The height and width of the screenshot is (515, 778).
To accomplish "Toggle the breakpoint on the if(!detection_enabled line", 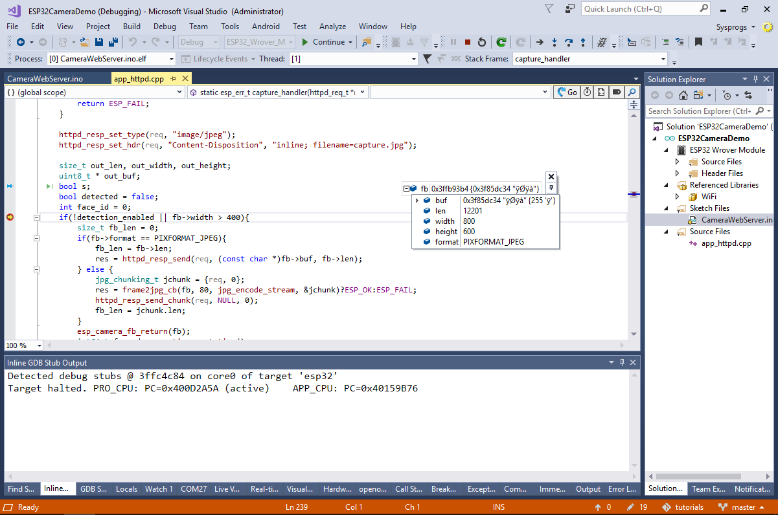I will click(x=10, y=217).
